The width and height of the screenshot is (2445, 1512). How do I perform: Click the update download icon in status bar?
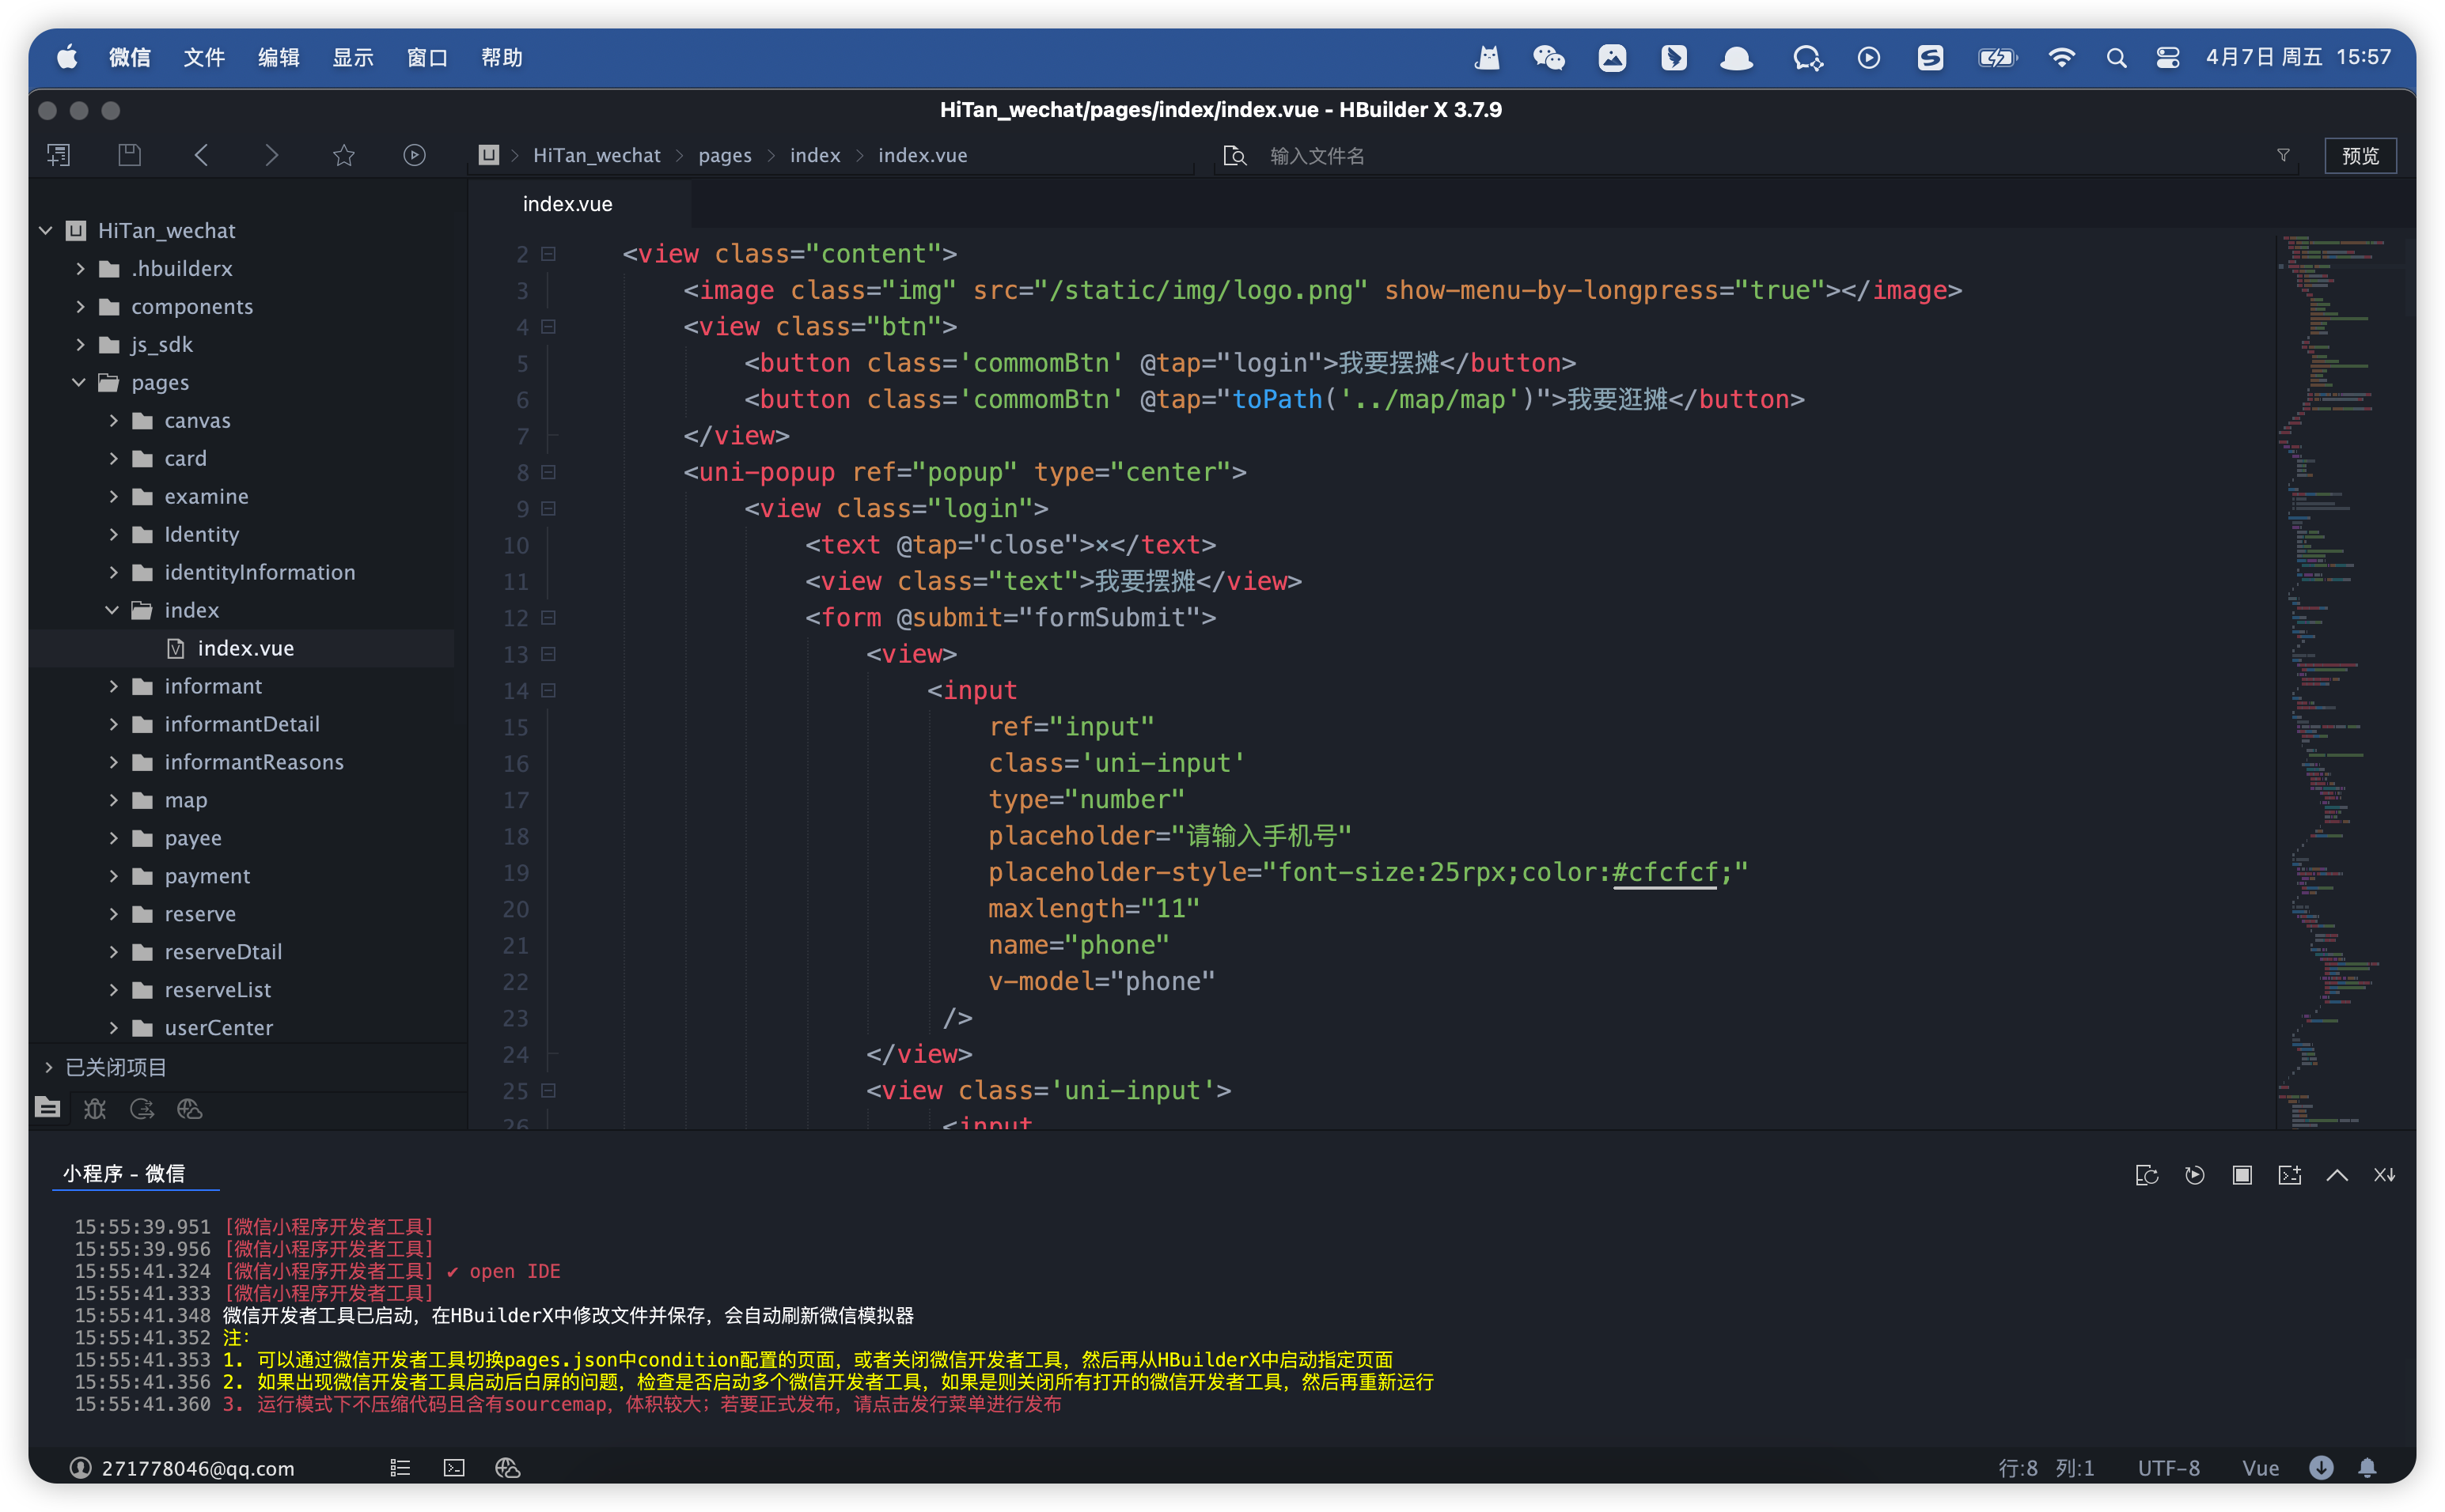point(2321,1467)
